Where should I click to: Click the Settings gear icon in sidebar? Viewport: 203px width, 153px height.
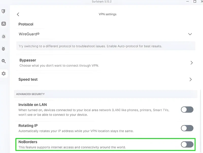tap(4, 73)
